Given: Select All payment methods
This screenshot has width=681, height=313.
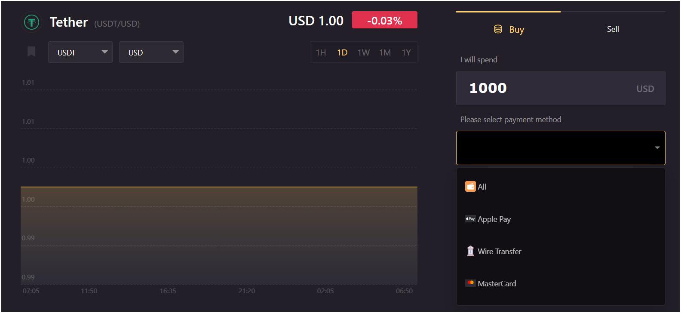Looking at the screenshot, I should (x=482, y=186).
